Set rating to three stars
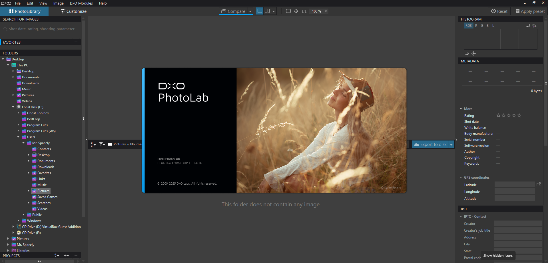This screenshot has height=263, width=548. tap(509, 115)
